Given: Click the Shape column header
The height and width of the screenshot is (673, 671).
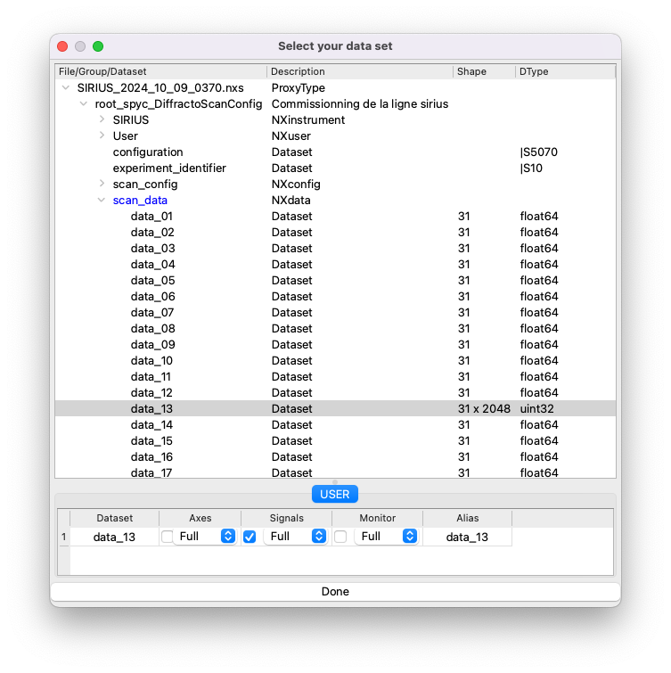Looking at the screenshot, I should point(484,71).
